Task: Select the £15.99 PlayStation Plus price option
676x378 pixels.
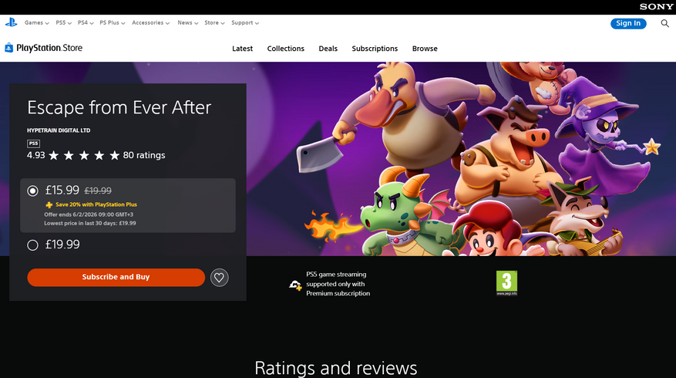Action: (x=33, y=191)
